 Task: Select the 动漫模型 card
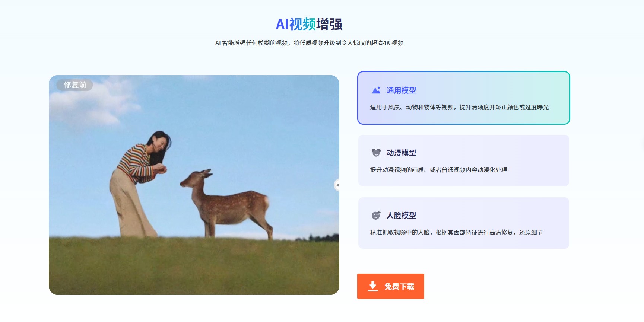point(463,160)
